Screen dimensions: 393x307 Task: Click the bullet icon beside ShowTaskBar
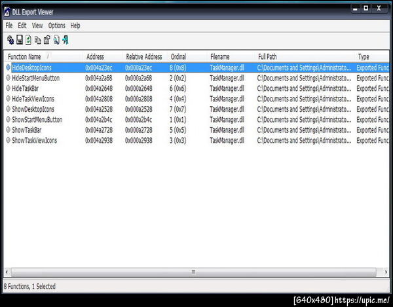(x=8, y=130)
